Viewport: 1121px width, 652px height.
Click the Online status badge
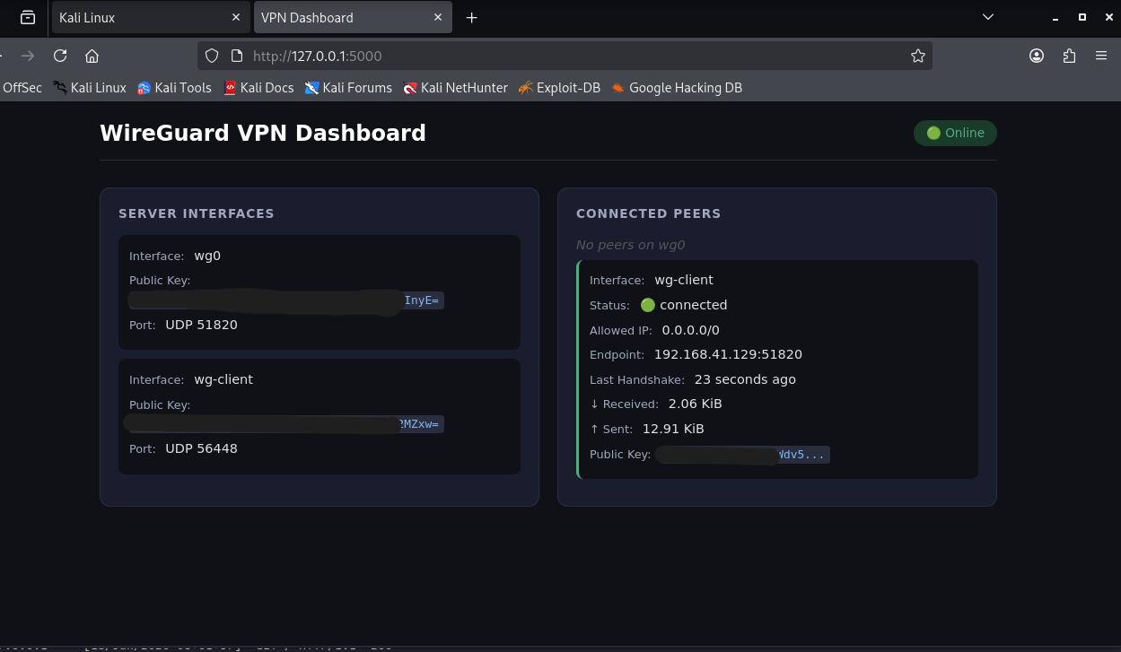pyautogui.click(x=955, y=133)
